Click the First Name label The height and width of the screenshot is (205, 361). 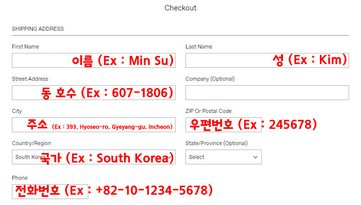pyautogui.click(x=25, y=47)
